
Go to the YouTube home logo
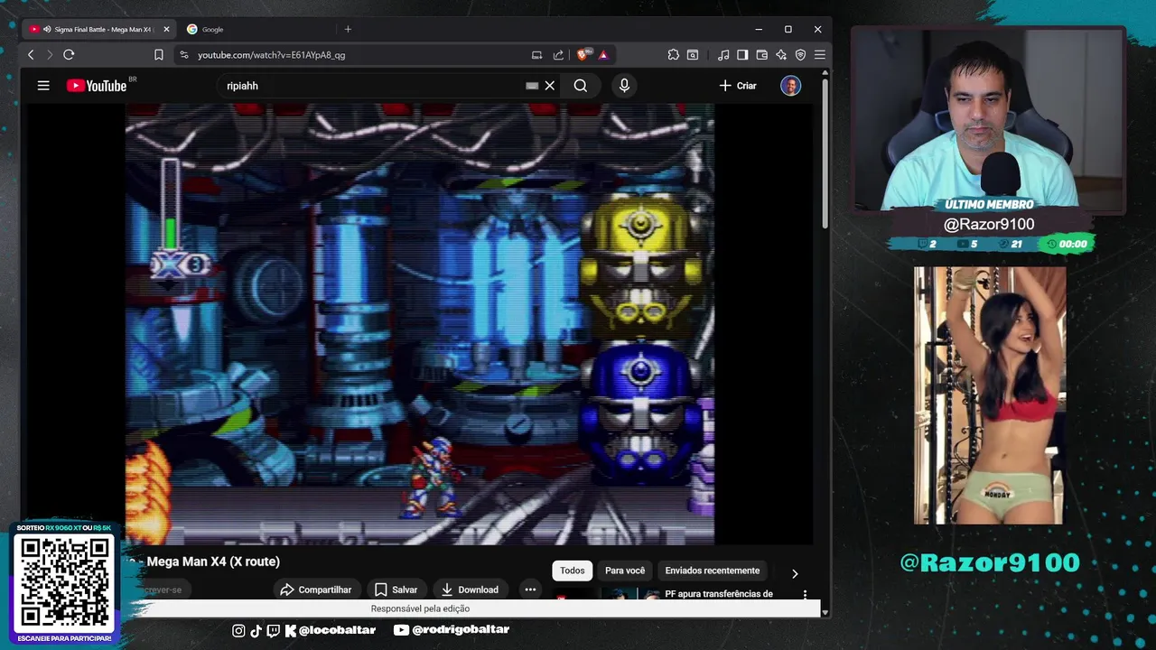[x=97, y=86]
